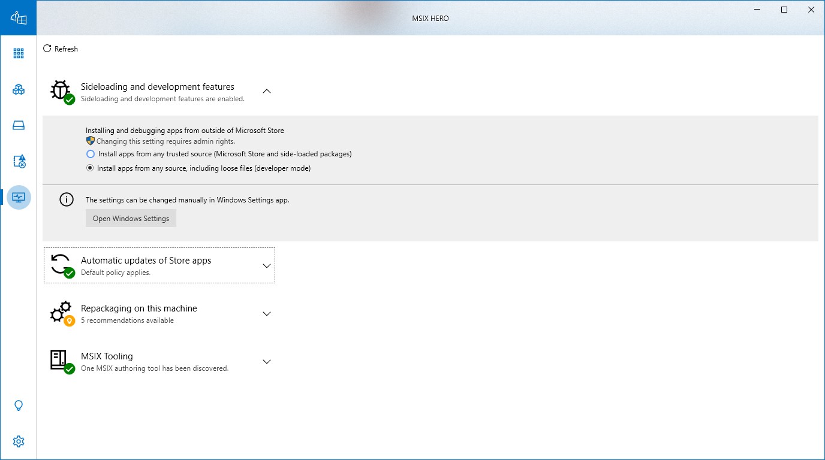Click 'Sideloading and development features' heading
The height and width of the screenshot is (460, 825).
click(158, 87)
